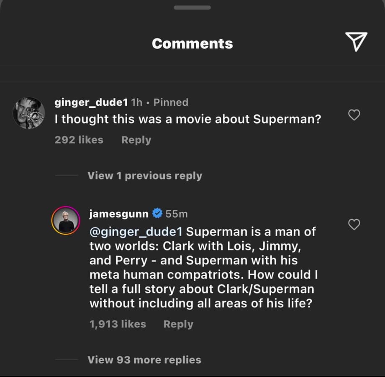Like ginger_dude1's pinned comment with heart

(x=354, y=115)
